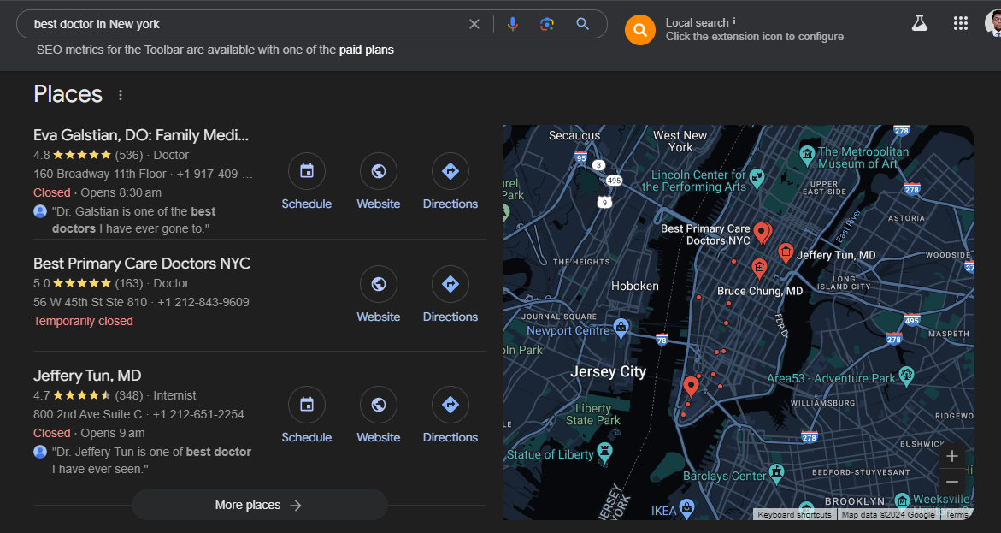Open Places three-dot options menu
The width and height of the screenshot is (1001, 533).
120,95
